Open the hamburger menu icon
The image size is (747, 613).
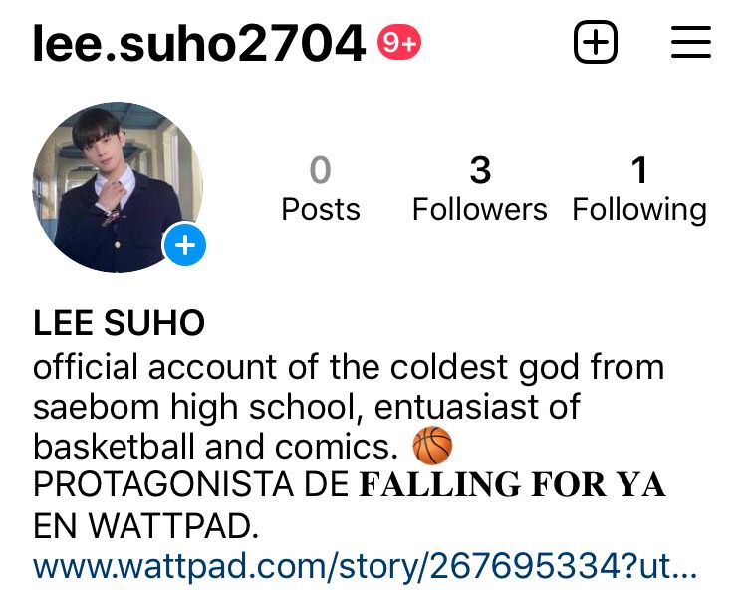click(691, 42)
